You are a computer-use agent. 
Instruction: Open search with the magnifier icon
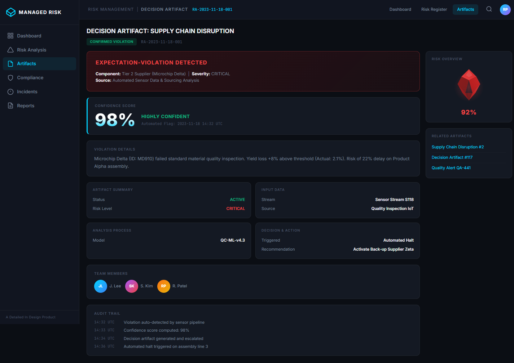489,9
